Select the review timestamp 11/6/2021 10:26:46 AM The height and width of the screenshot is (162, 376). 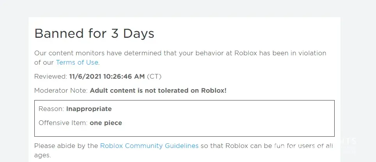coord(107,76)
